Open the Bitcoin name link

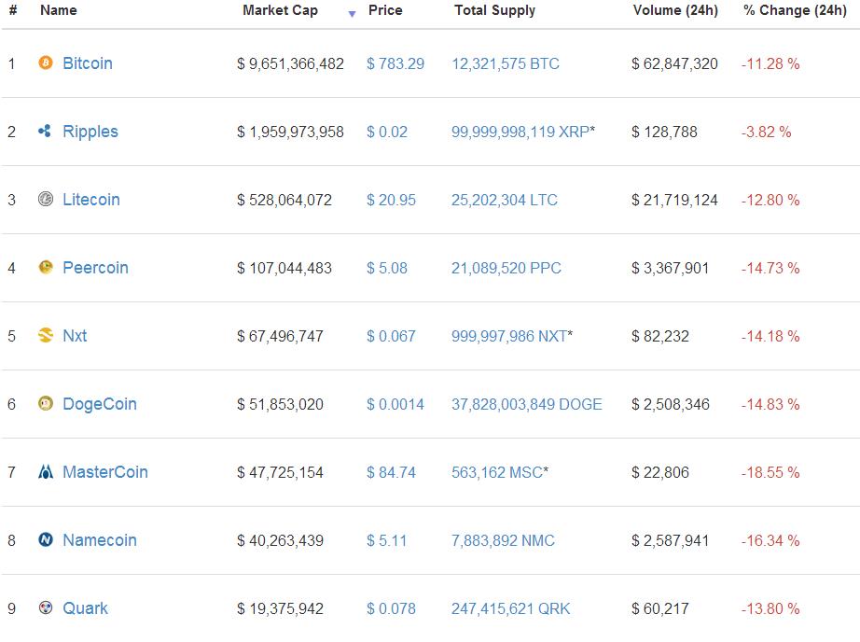point(87,63)
